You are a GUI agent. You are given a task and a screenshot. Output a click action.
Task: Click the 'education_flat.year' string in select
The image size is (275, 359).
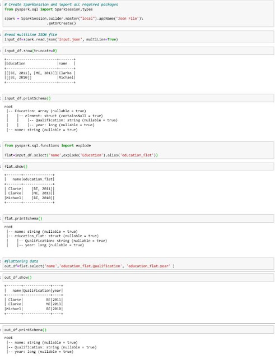click(x=148, y=266)
